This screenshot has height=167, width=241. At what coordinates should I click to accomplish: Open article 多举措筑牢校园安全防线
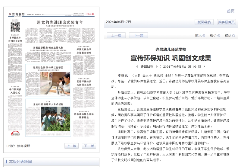[15, 39]
